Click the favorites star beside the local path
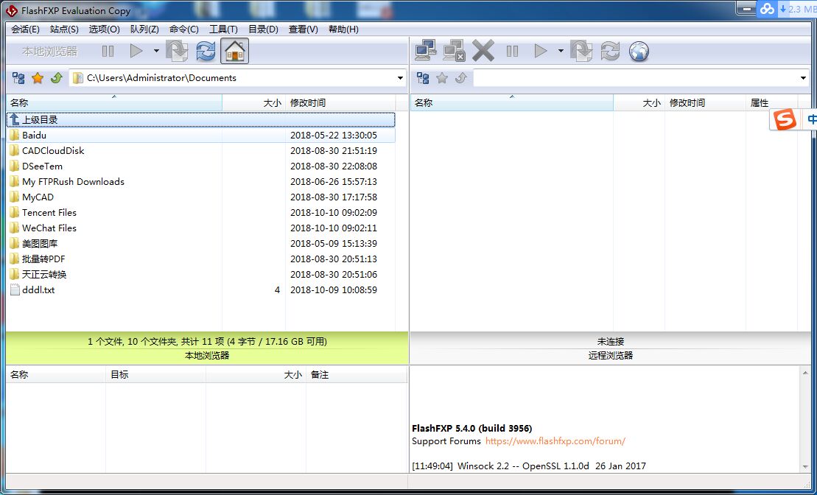The height and width of the screenshot is (495, 817). tap(38, 78)
